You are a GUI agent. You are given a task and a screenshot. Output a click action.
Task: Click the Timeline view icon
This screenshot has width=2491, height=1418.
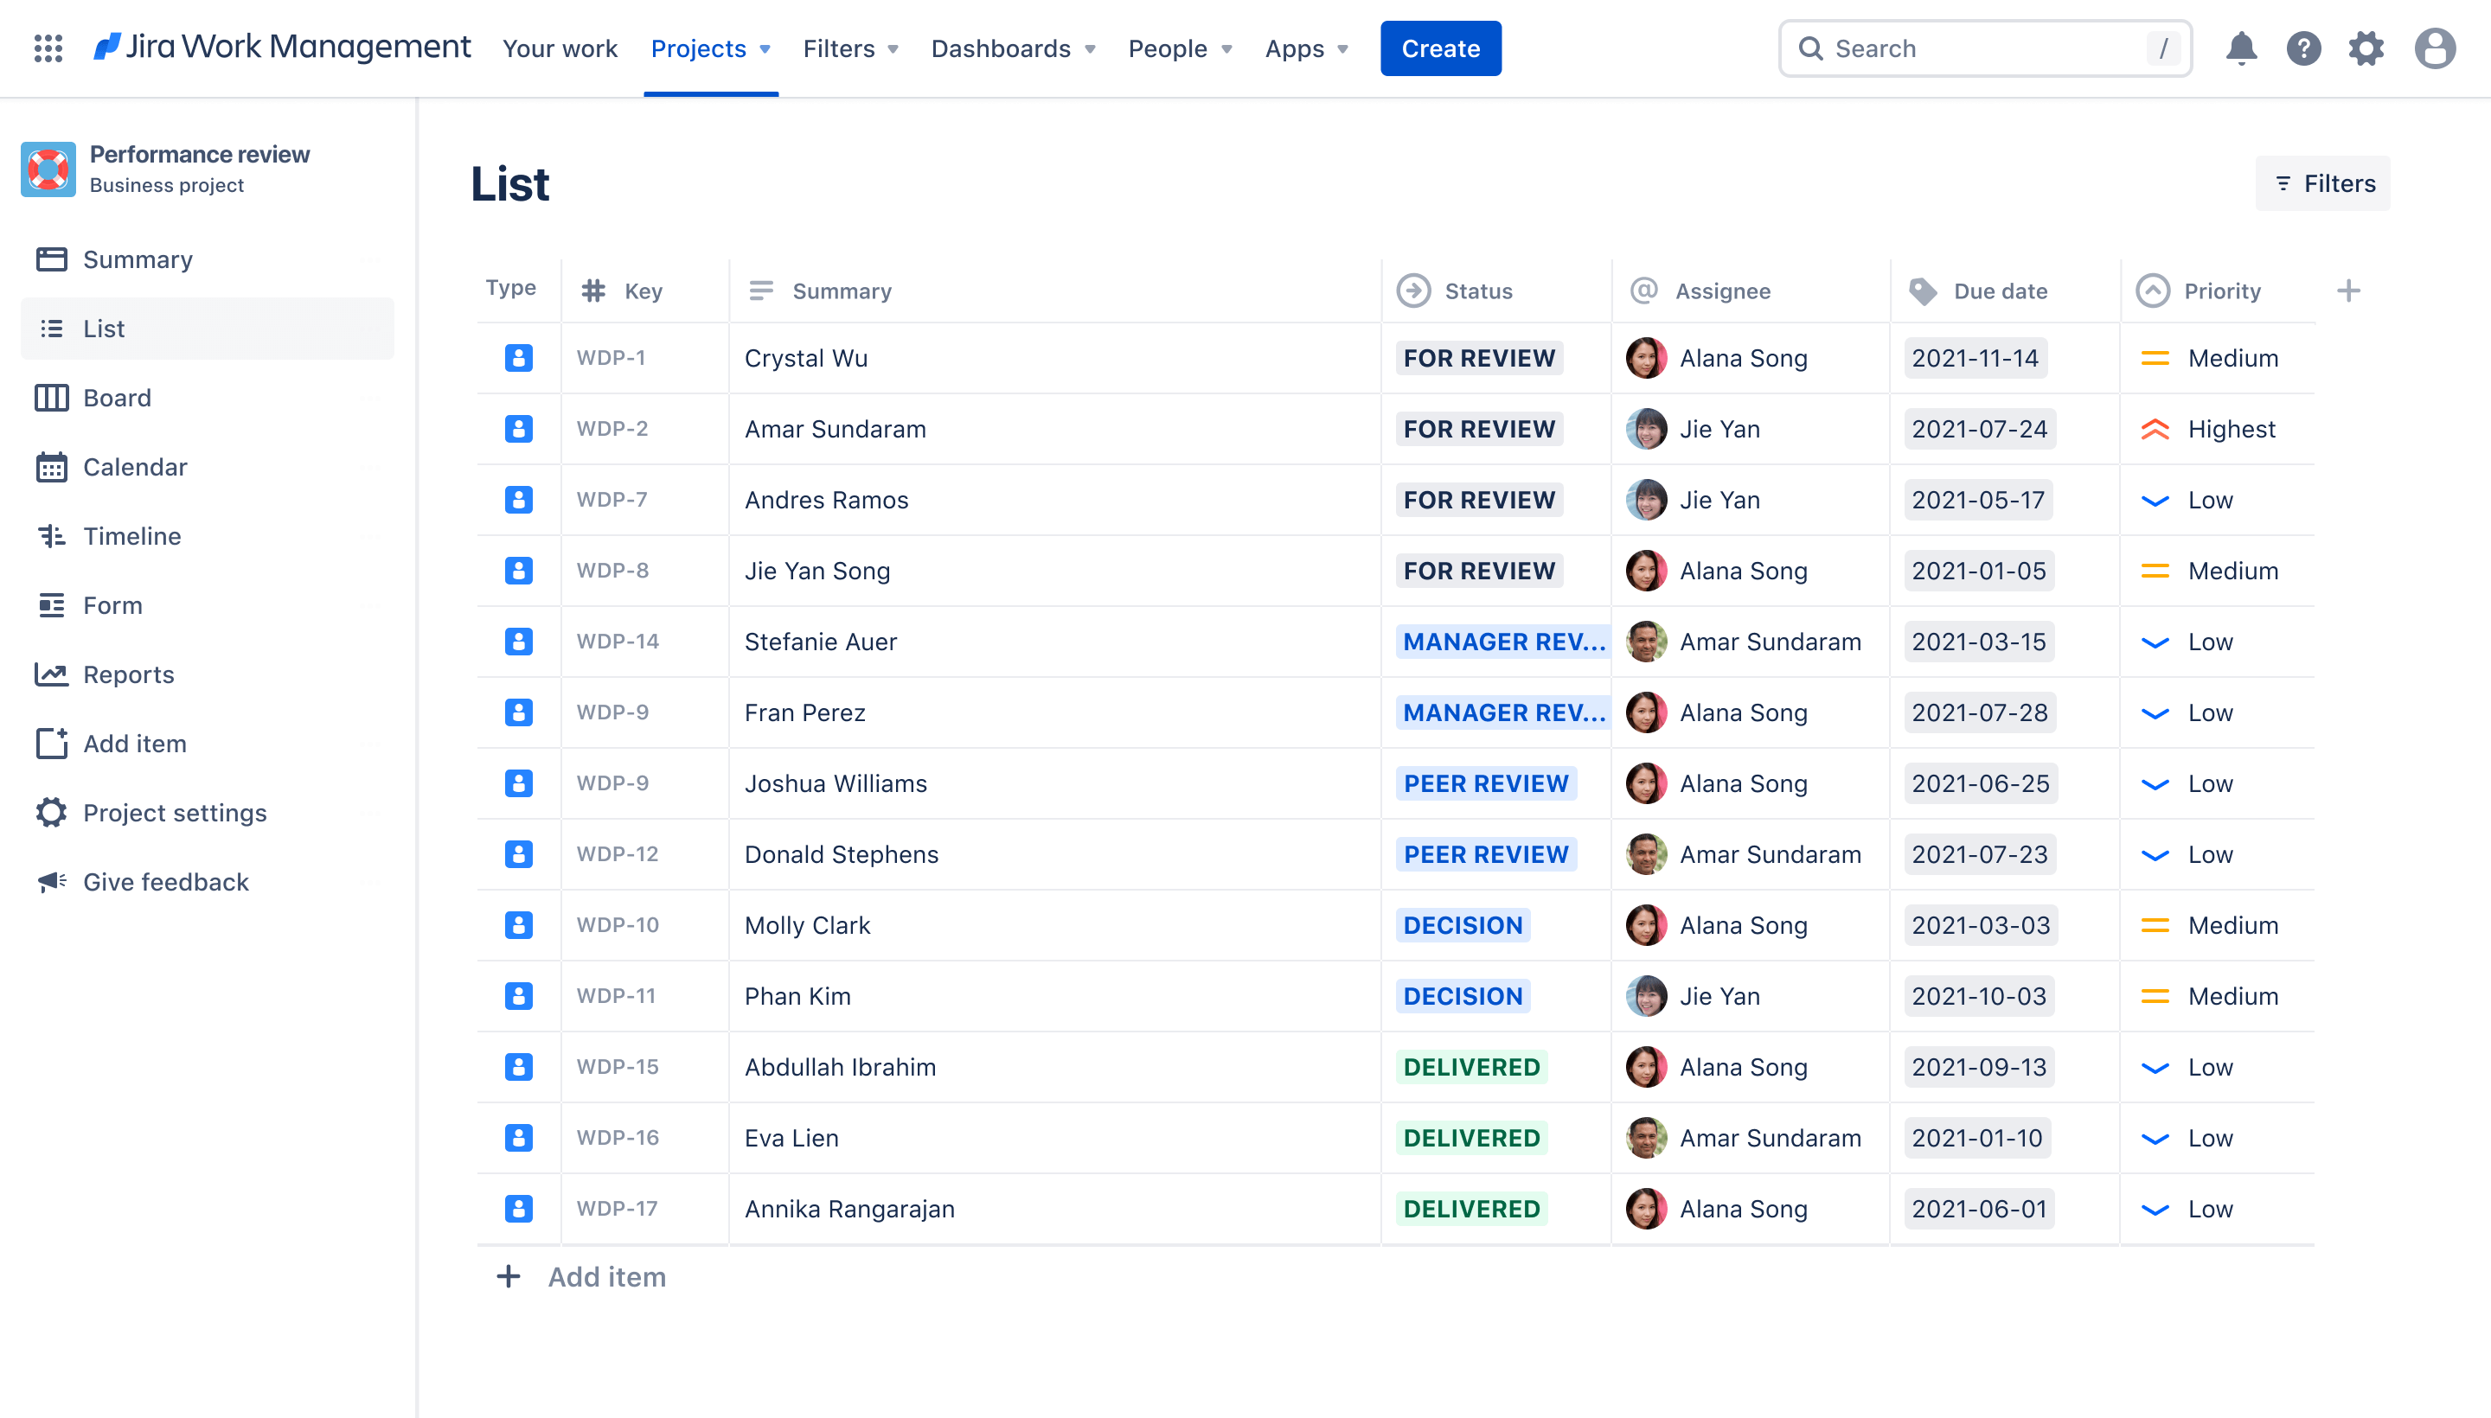(49, 535)
